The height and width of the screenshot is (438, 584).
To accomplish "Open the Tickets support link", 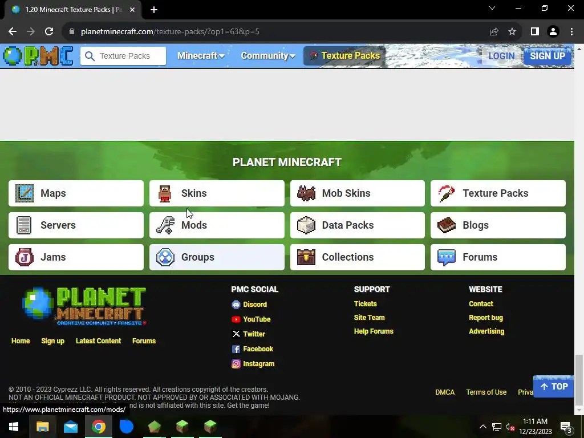I will coord(366,304).
